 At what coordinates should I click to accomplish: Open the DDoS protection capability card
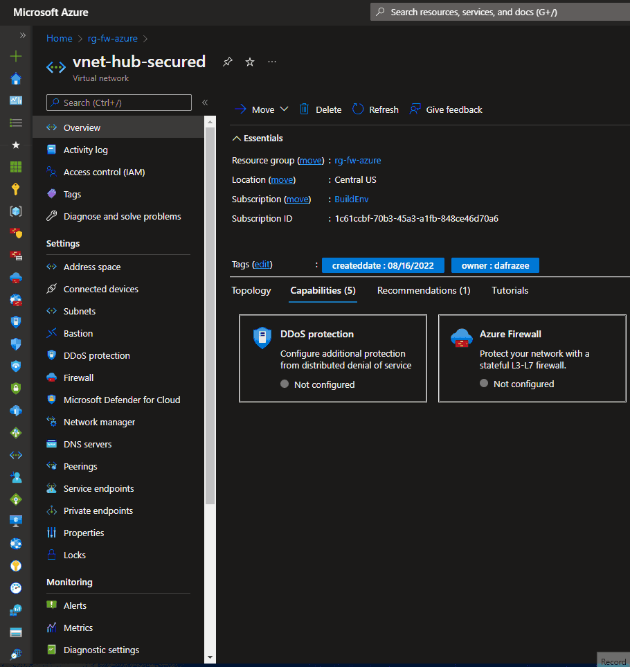pyautogui.click(x=333, y=358)
